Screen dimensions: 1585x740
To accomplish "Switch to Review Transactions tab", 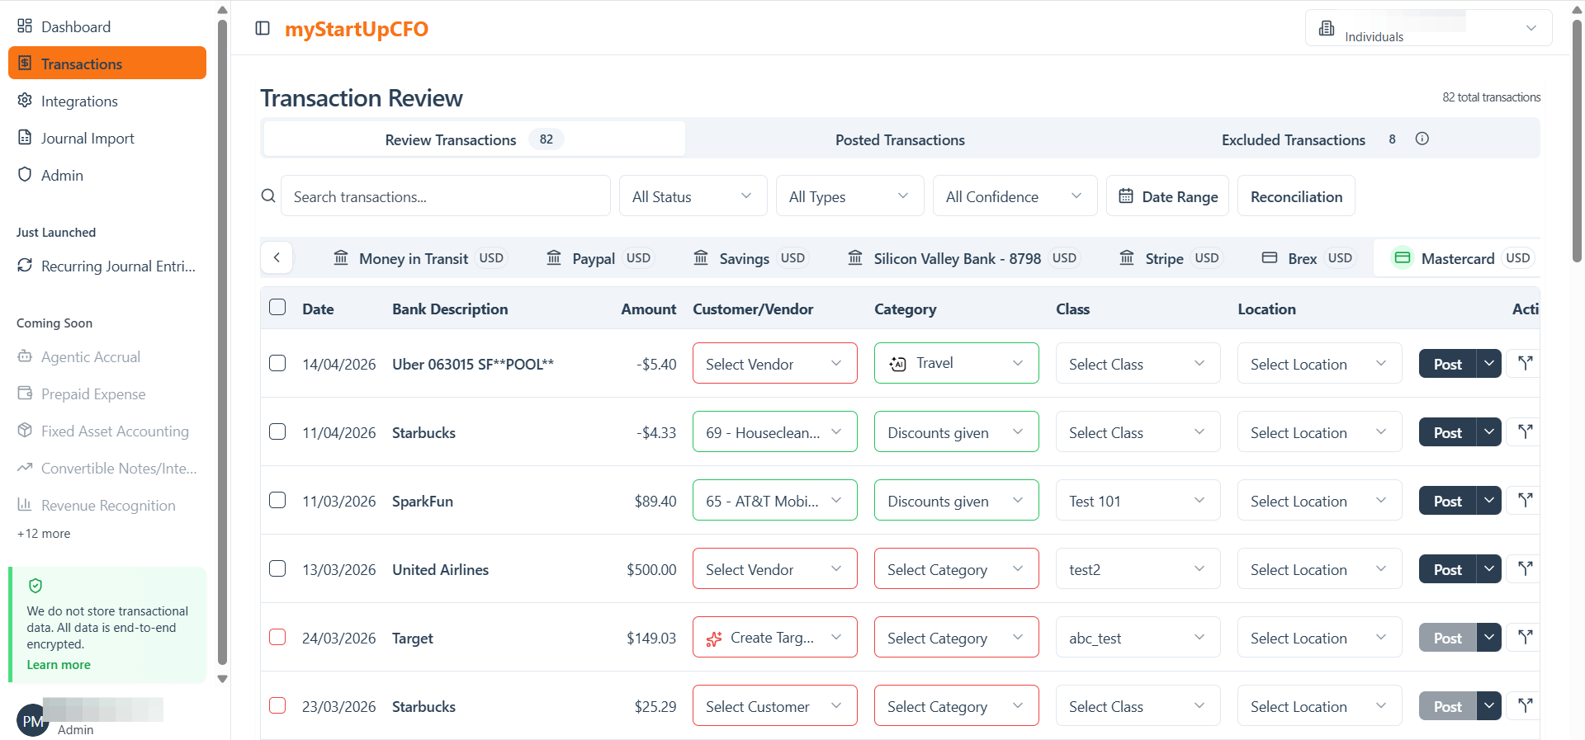I will click(x=475, y=139).
